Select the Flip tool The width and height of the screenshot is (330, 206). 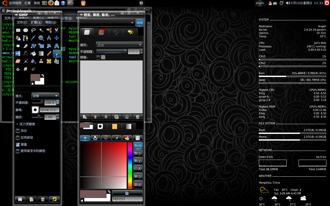18,54
